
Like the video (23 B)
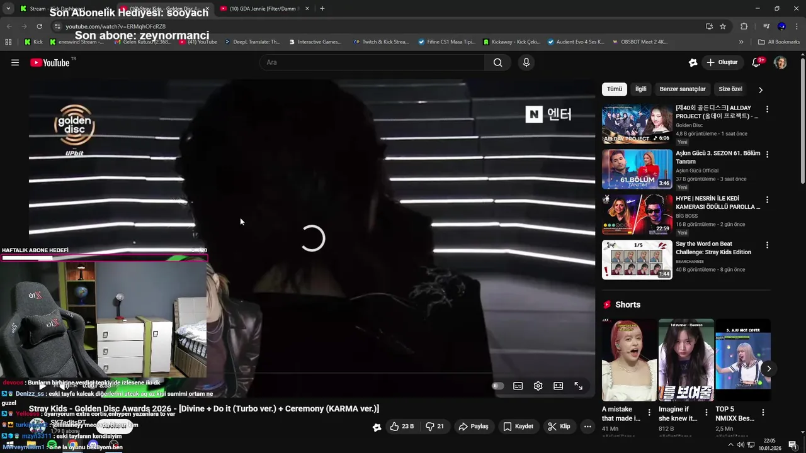(402, 427)
